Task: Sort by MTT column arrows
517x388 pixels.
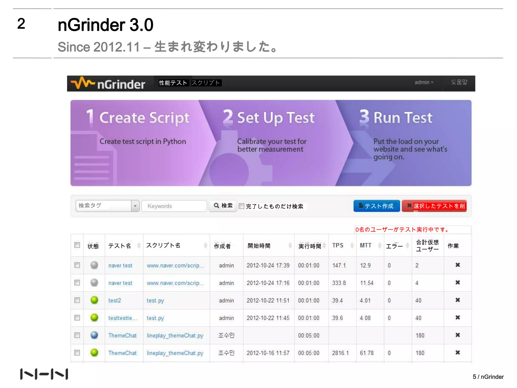Action: click(x=380, y=245)
